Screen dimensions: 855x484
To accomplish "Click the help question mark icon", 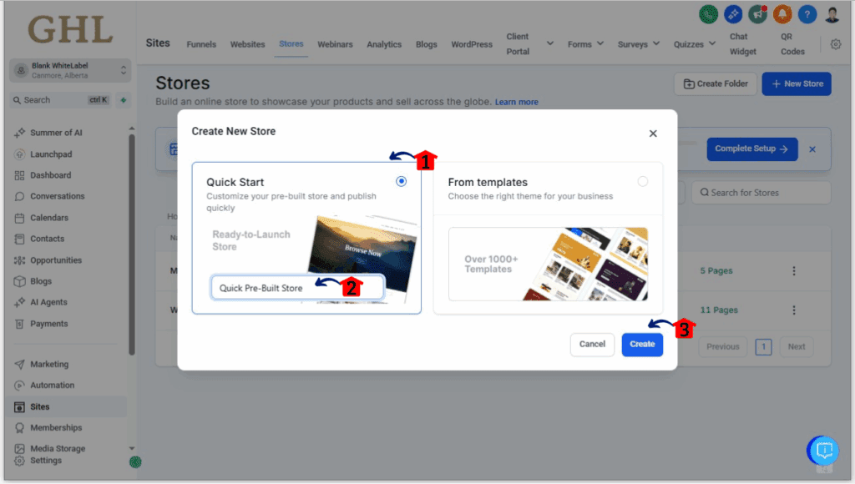I will coord(806,15).
